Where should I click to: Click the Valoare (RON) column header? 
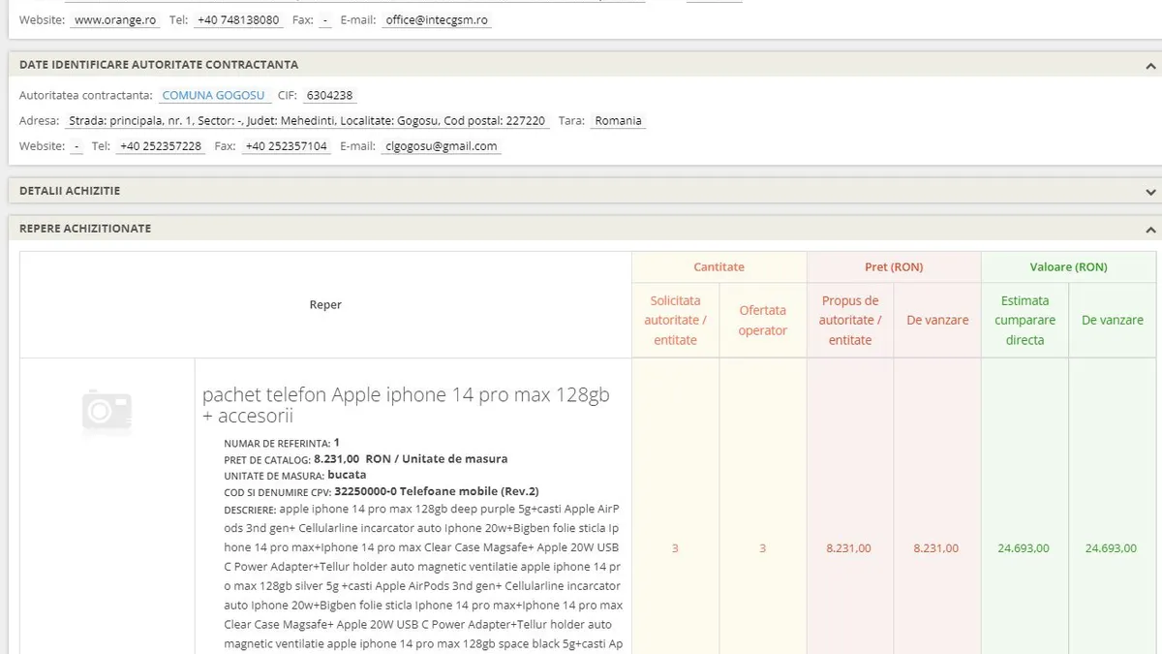click(x=1067, y=266)
